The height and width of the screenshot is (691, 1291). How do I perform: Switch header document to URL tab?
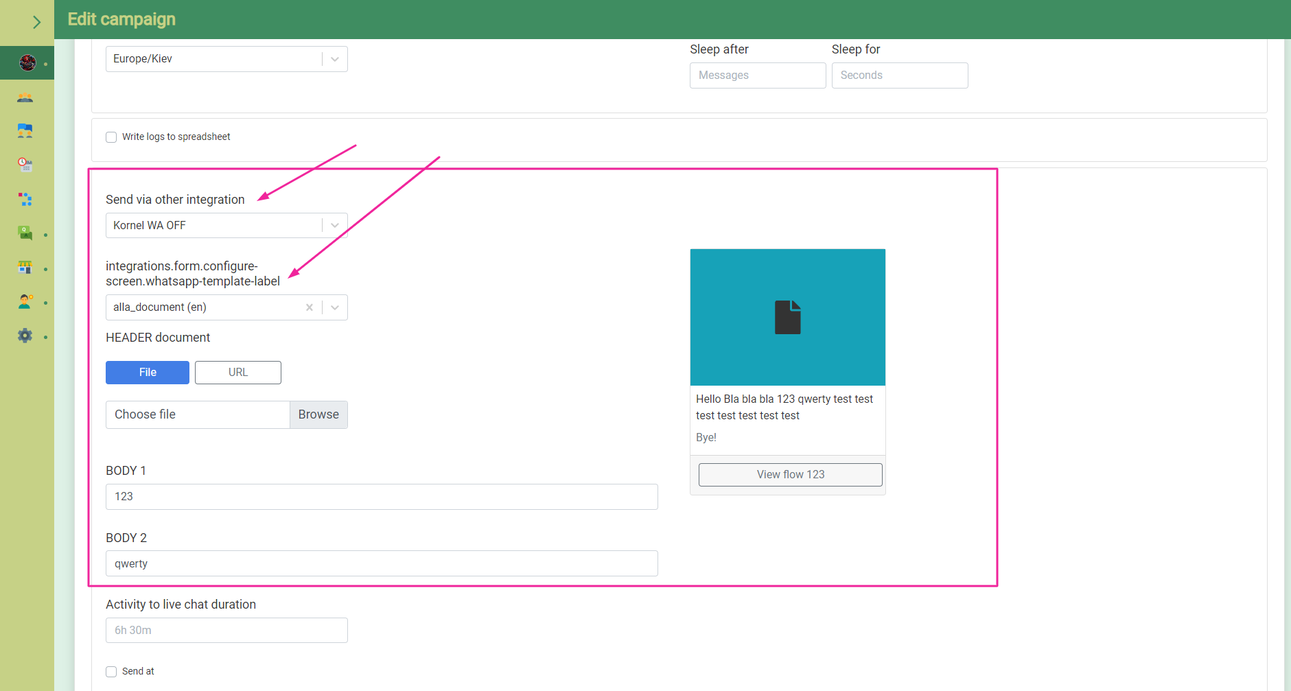click(238, 373)
